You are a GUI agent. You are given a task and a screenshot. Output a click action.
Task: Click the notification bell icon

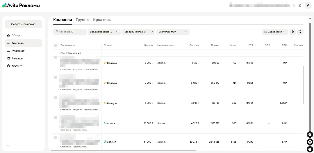[300, 6]
